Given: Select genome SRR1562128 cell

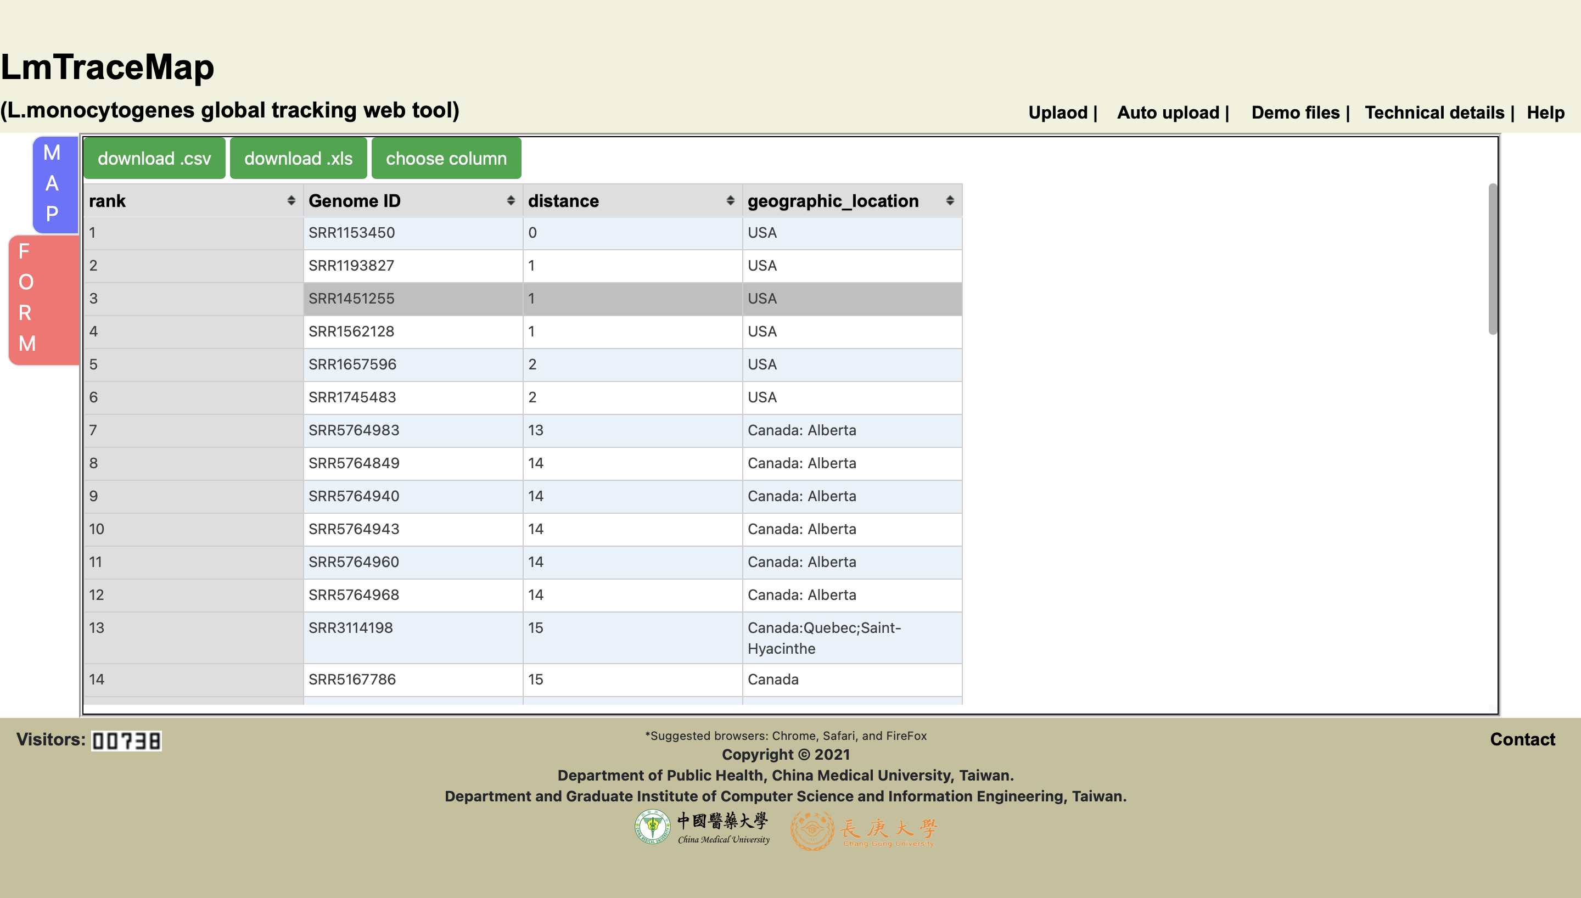Looking at the screenshot, I should coord(412,332).
